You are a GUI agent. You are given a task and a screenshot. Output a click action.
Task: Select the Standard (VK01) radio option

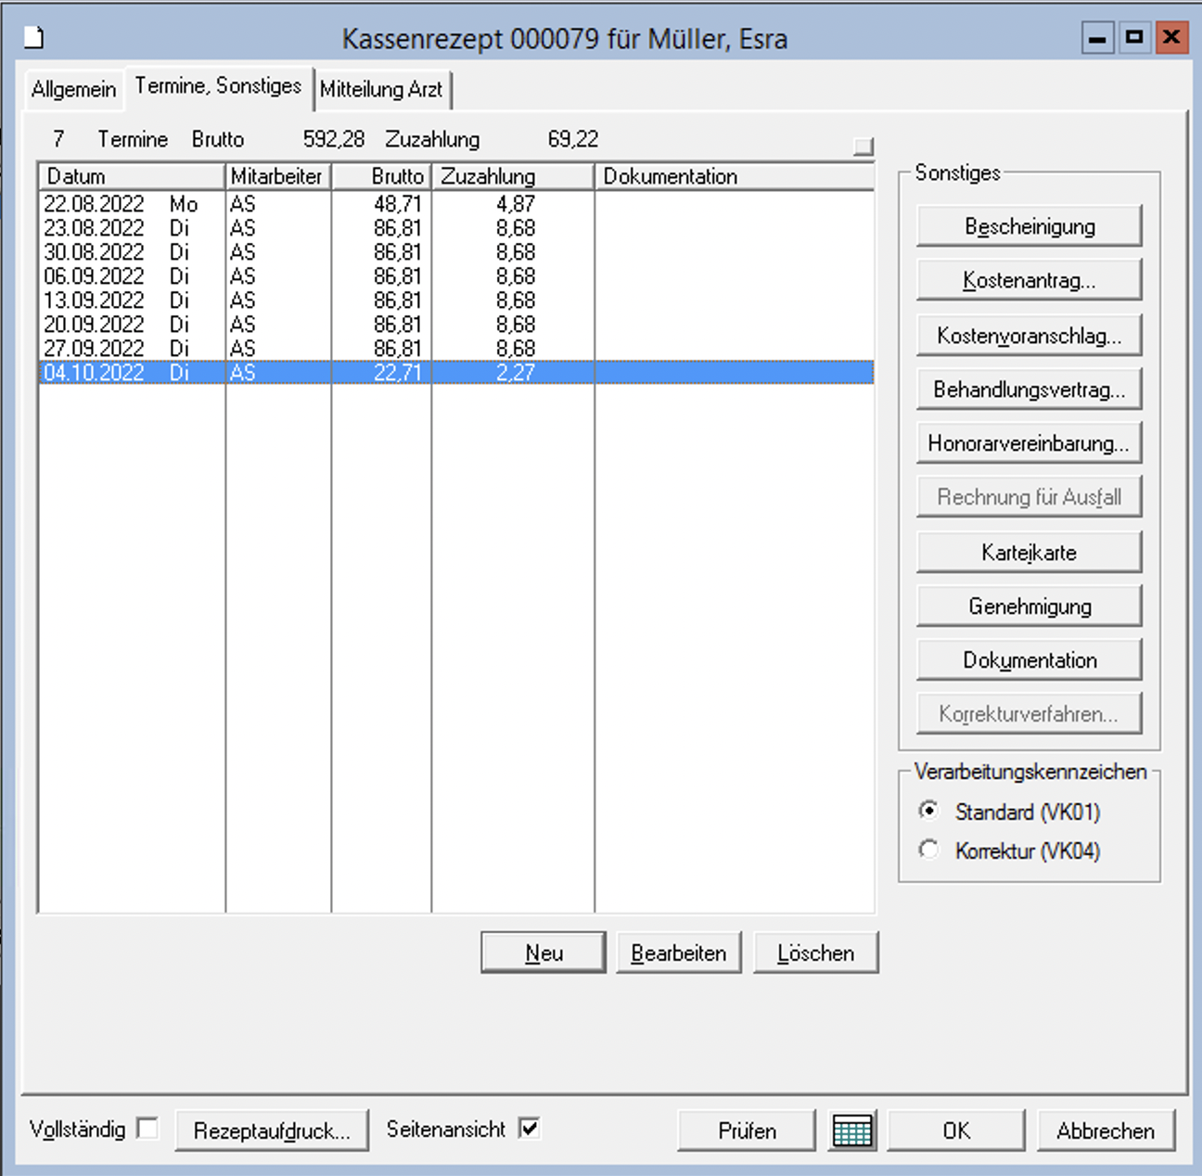[928, 811]
